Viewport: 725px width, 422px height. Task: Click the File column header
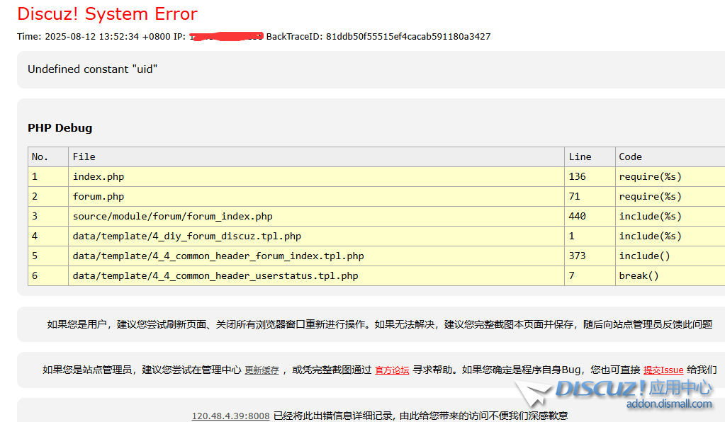tap(84, 156)
